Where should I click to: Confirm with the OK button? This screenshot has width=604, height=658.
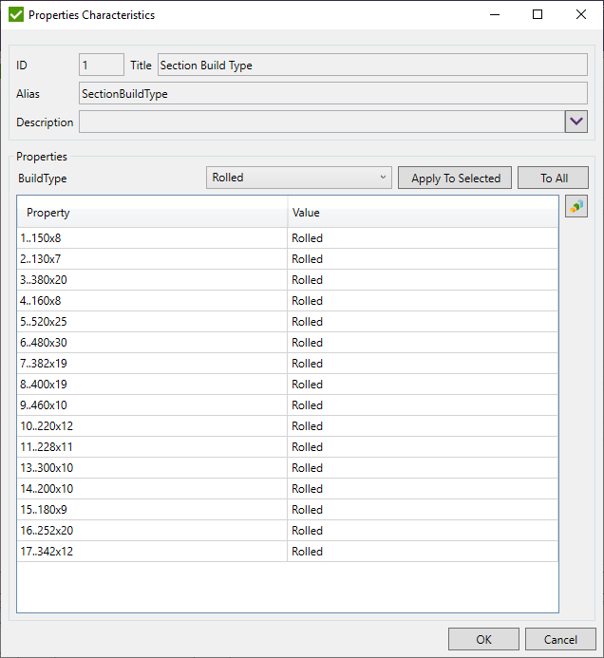(x=483, y=639)
